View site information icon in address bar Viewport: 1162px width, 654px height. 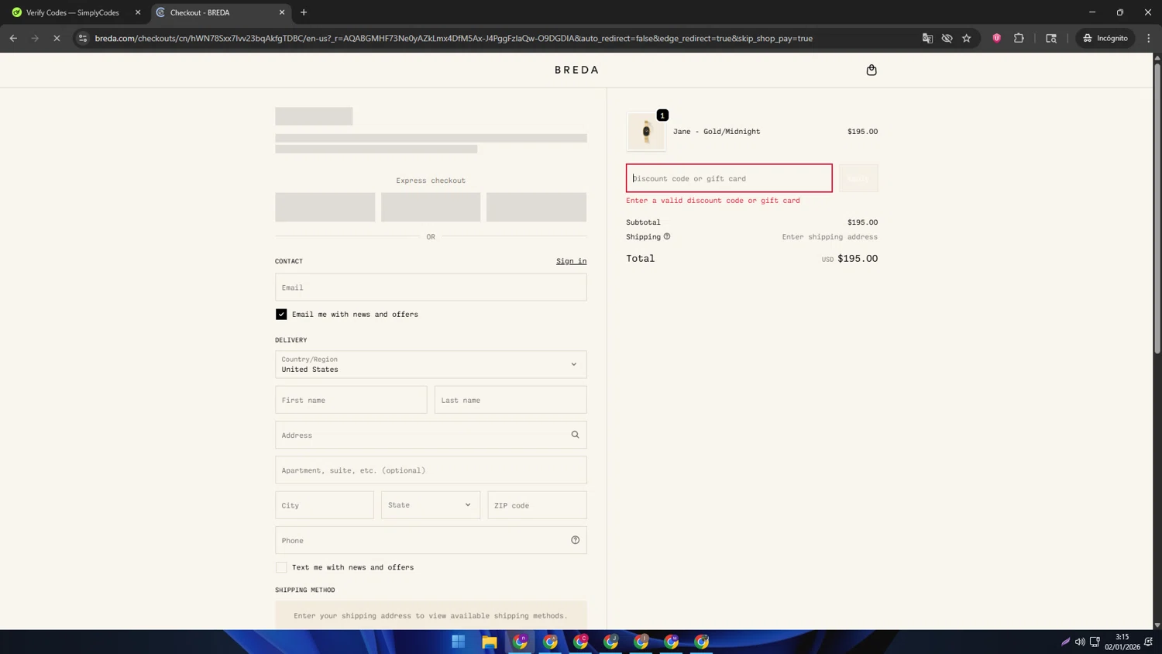(83, 38)
